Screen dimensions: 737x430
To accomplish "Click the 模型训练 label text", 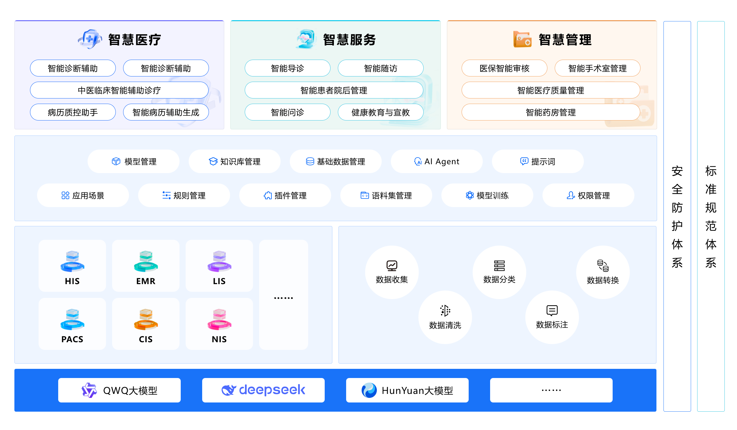I will [493, 195].
